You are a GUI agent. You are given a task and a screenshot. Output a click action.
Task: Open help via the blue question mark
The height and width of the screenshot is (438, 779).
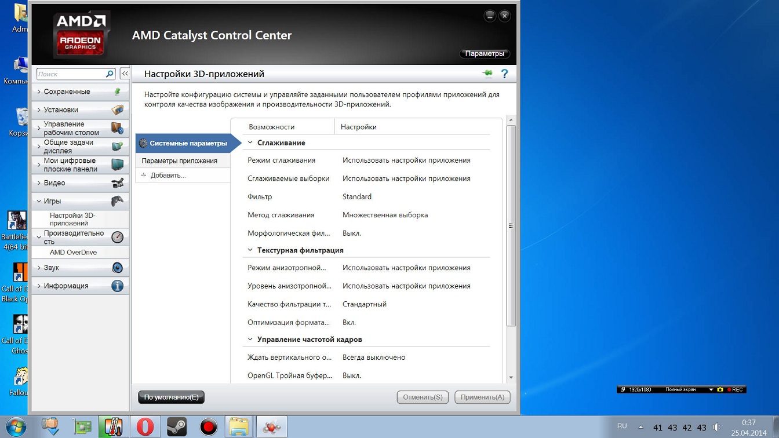(x=504, y=74)
